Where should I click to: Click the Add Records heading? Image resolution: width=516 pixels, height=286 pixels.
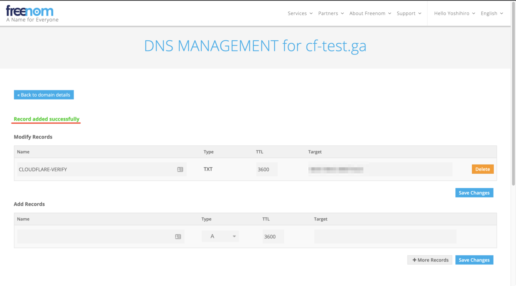[x=29, y=204]
